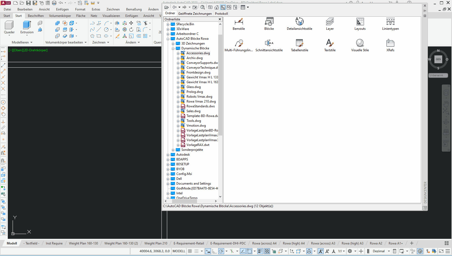Click the 2D-Drahtkörper visual style label
This screenshot has width=452, height=256.
point(35,50)
